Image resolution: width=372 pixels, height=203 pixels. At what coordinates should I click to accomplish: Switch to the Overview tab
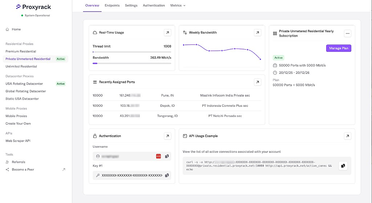point(92,5)
